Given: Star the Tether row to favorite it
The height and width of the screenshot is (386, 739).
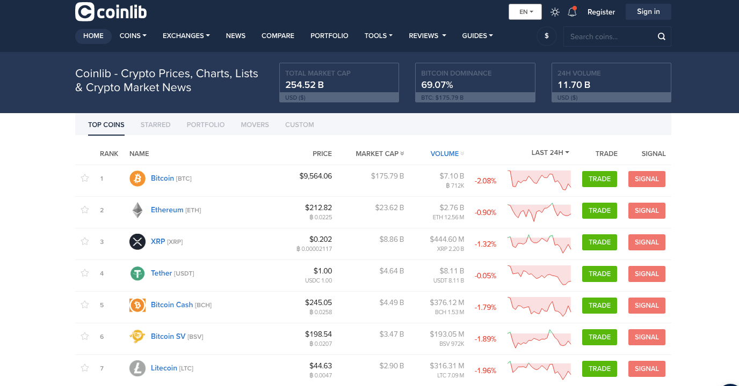Looking at the screenshot, I should click(84, 273).
